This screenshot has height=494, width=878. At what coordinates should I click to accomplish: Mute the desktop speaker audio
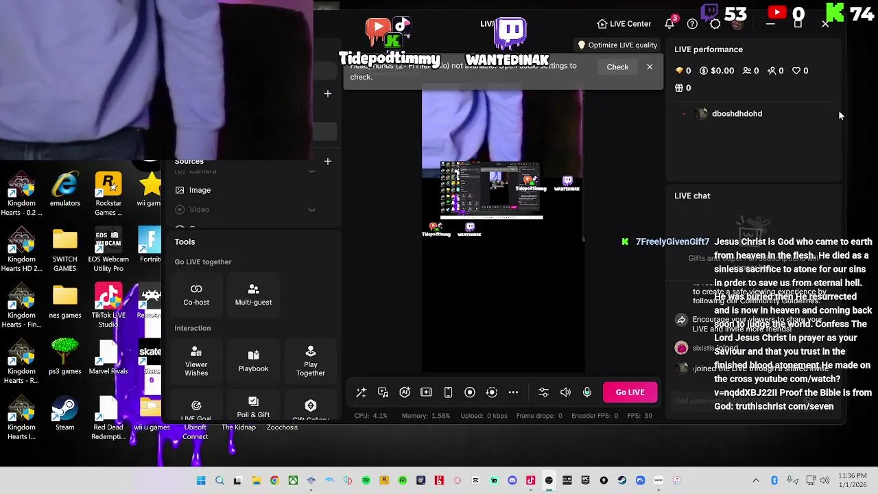point(565,392)
